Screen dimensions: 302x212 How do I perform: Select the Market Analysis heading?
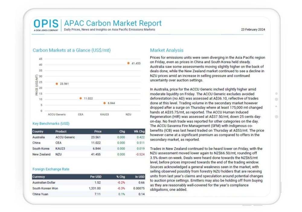167,50
